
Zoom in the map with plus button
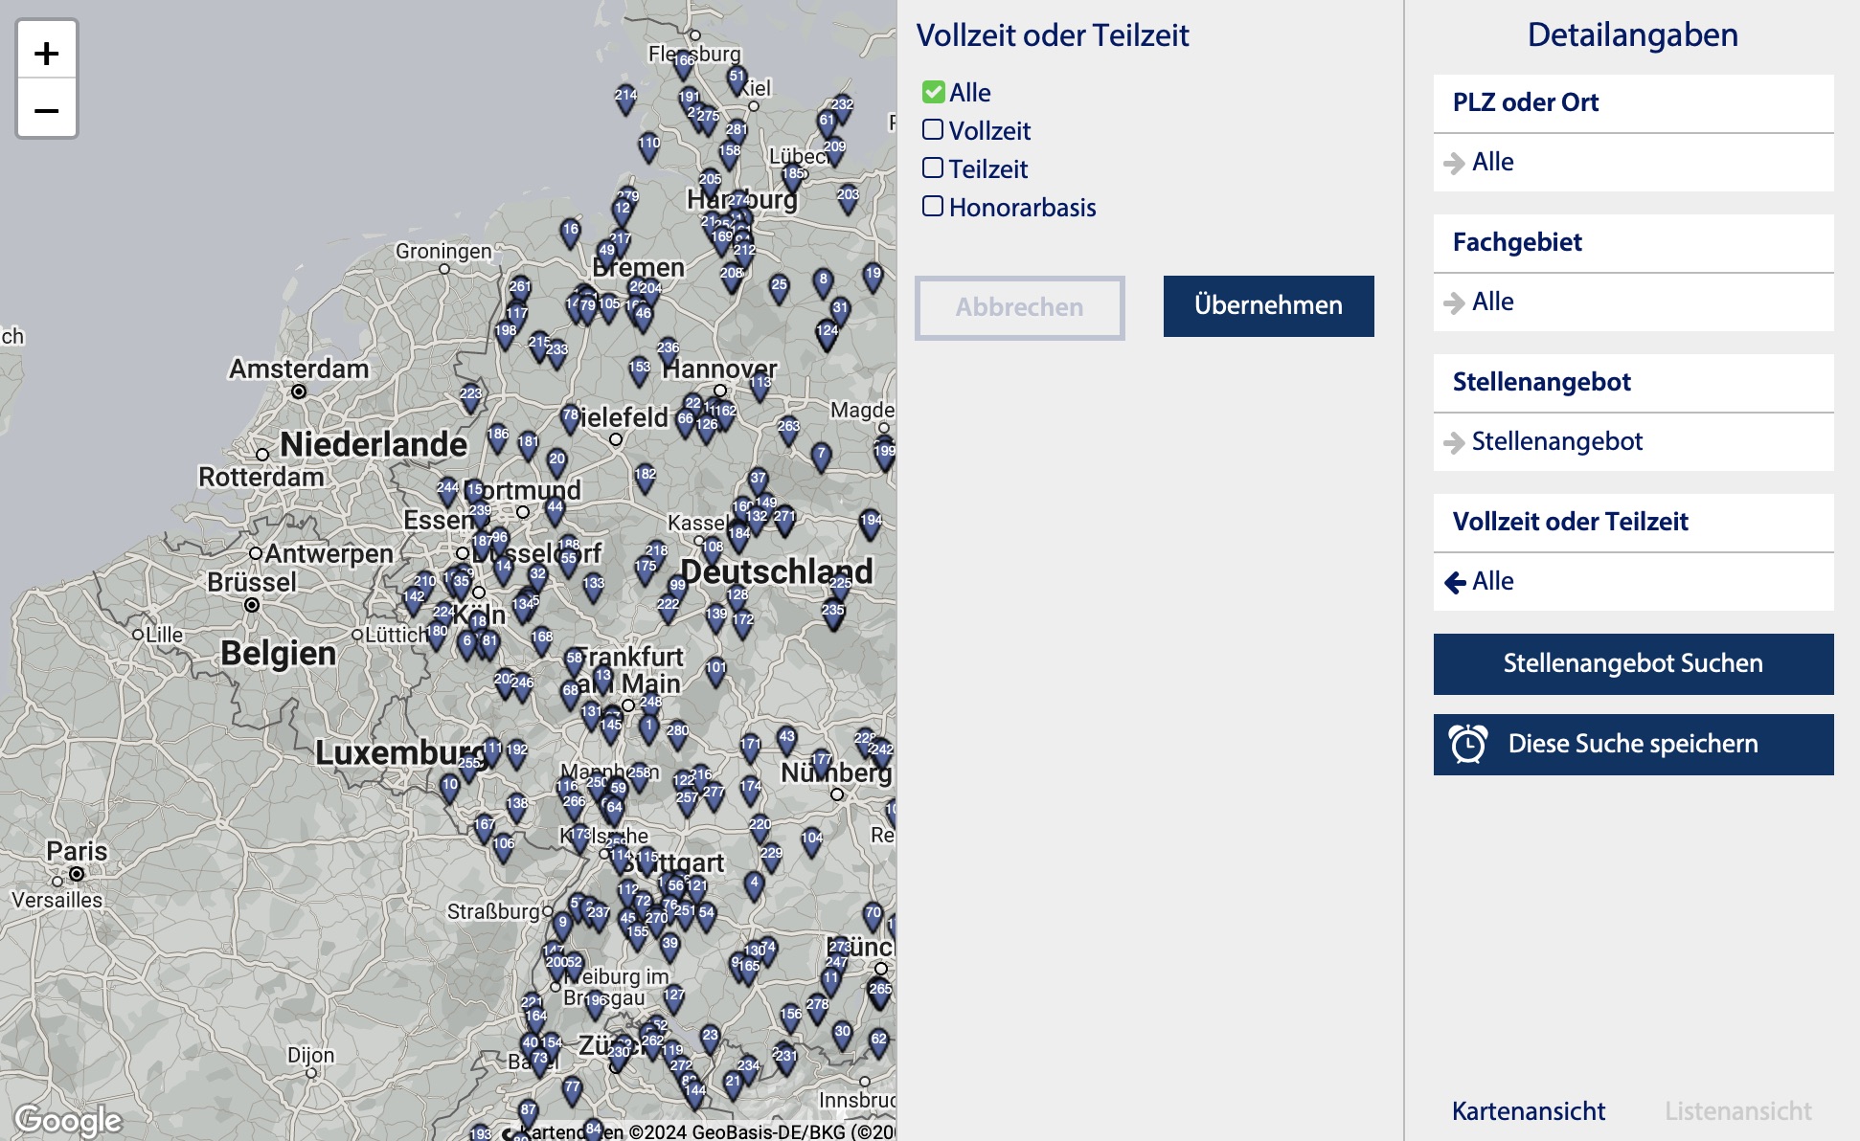[x=46, y=54]
